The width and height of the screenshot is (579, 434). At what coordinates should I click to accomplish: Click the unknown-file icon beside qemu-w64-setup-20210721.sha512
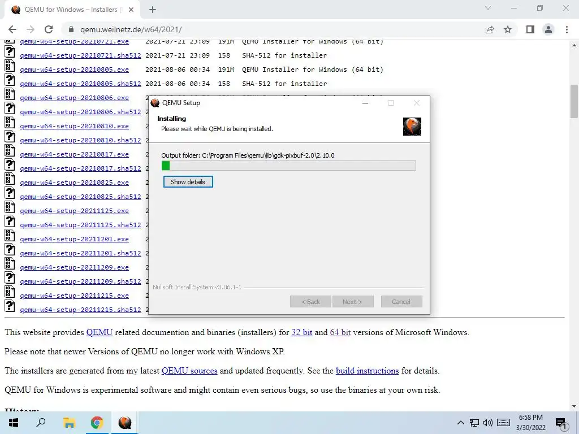pyautogui.click(x=10, y=51)
